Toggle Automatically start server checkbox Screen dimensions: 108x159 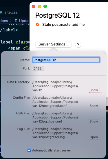click(29, 150)
